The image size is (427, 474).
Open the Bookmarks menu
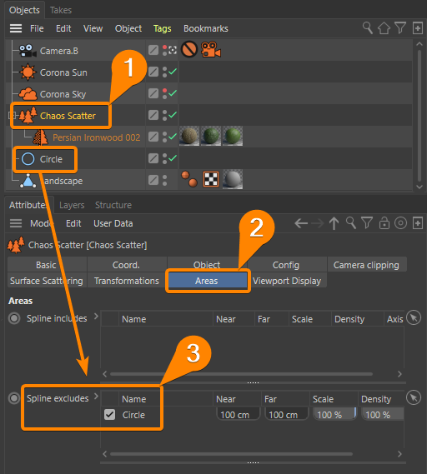pyautogui.click(x=206, y=28)
